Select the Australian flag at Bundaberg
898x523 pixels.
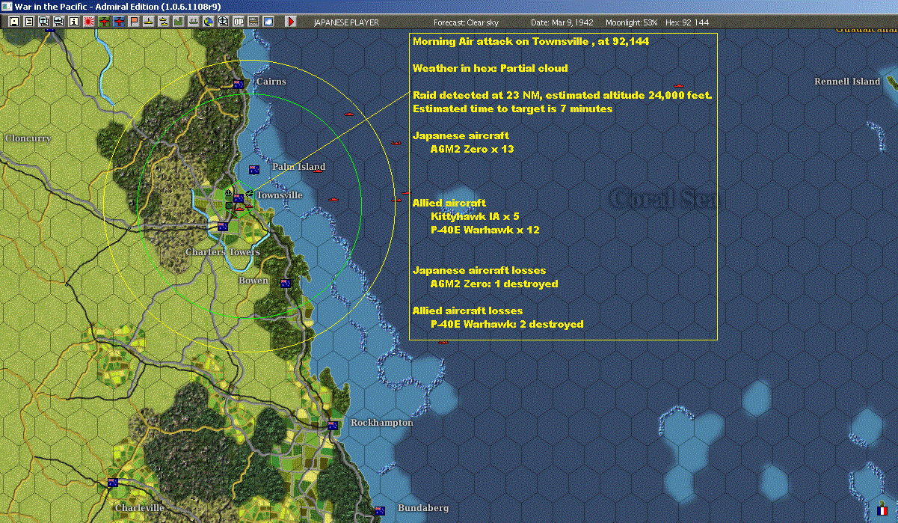pyautogui.click(x=380, y=511)
